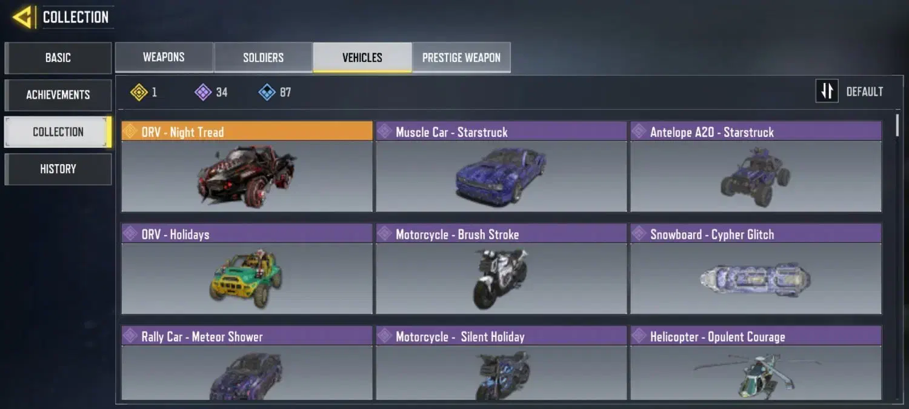Select the Collection sidebar button
Screen dimensions: 909x409
58,132
